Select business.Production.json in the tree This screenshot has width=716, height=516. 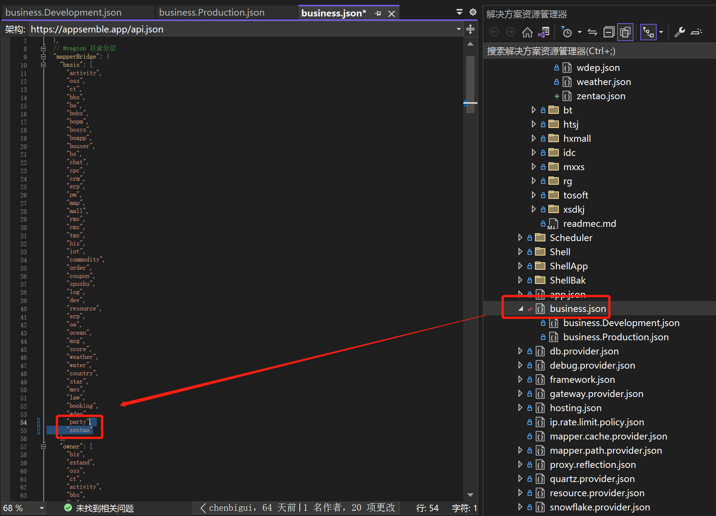pyautogui.click(x=616, y=337)
